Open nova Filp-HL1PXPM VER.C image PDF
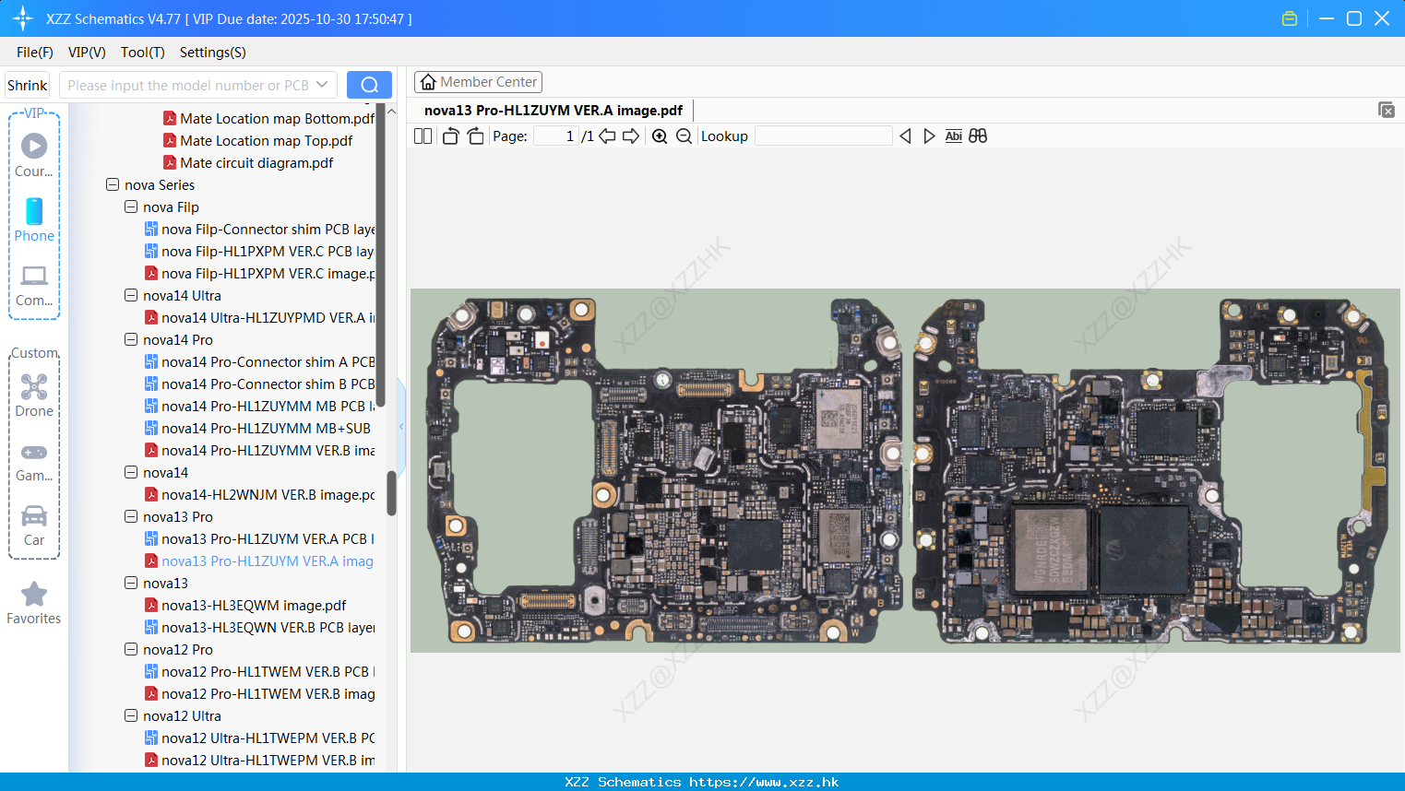 [x=259, y=273]
